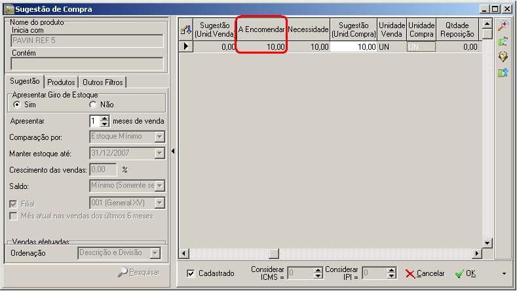Click the Contém input field
The height and width of the screenshot is (291, 517).
[x=87, y=64]
